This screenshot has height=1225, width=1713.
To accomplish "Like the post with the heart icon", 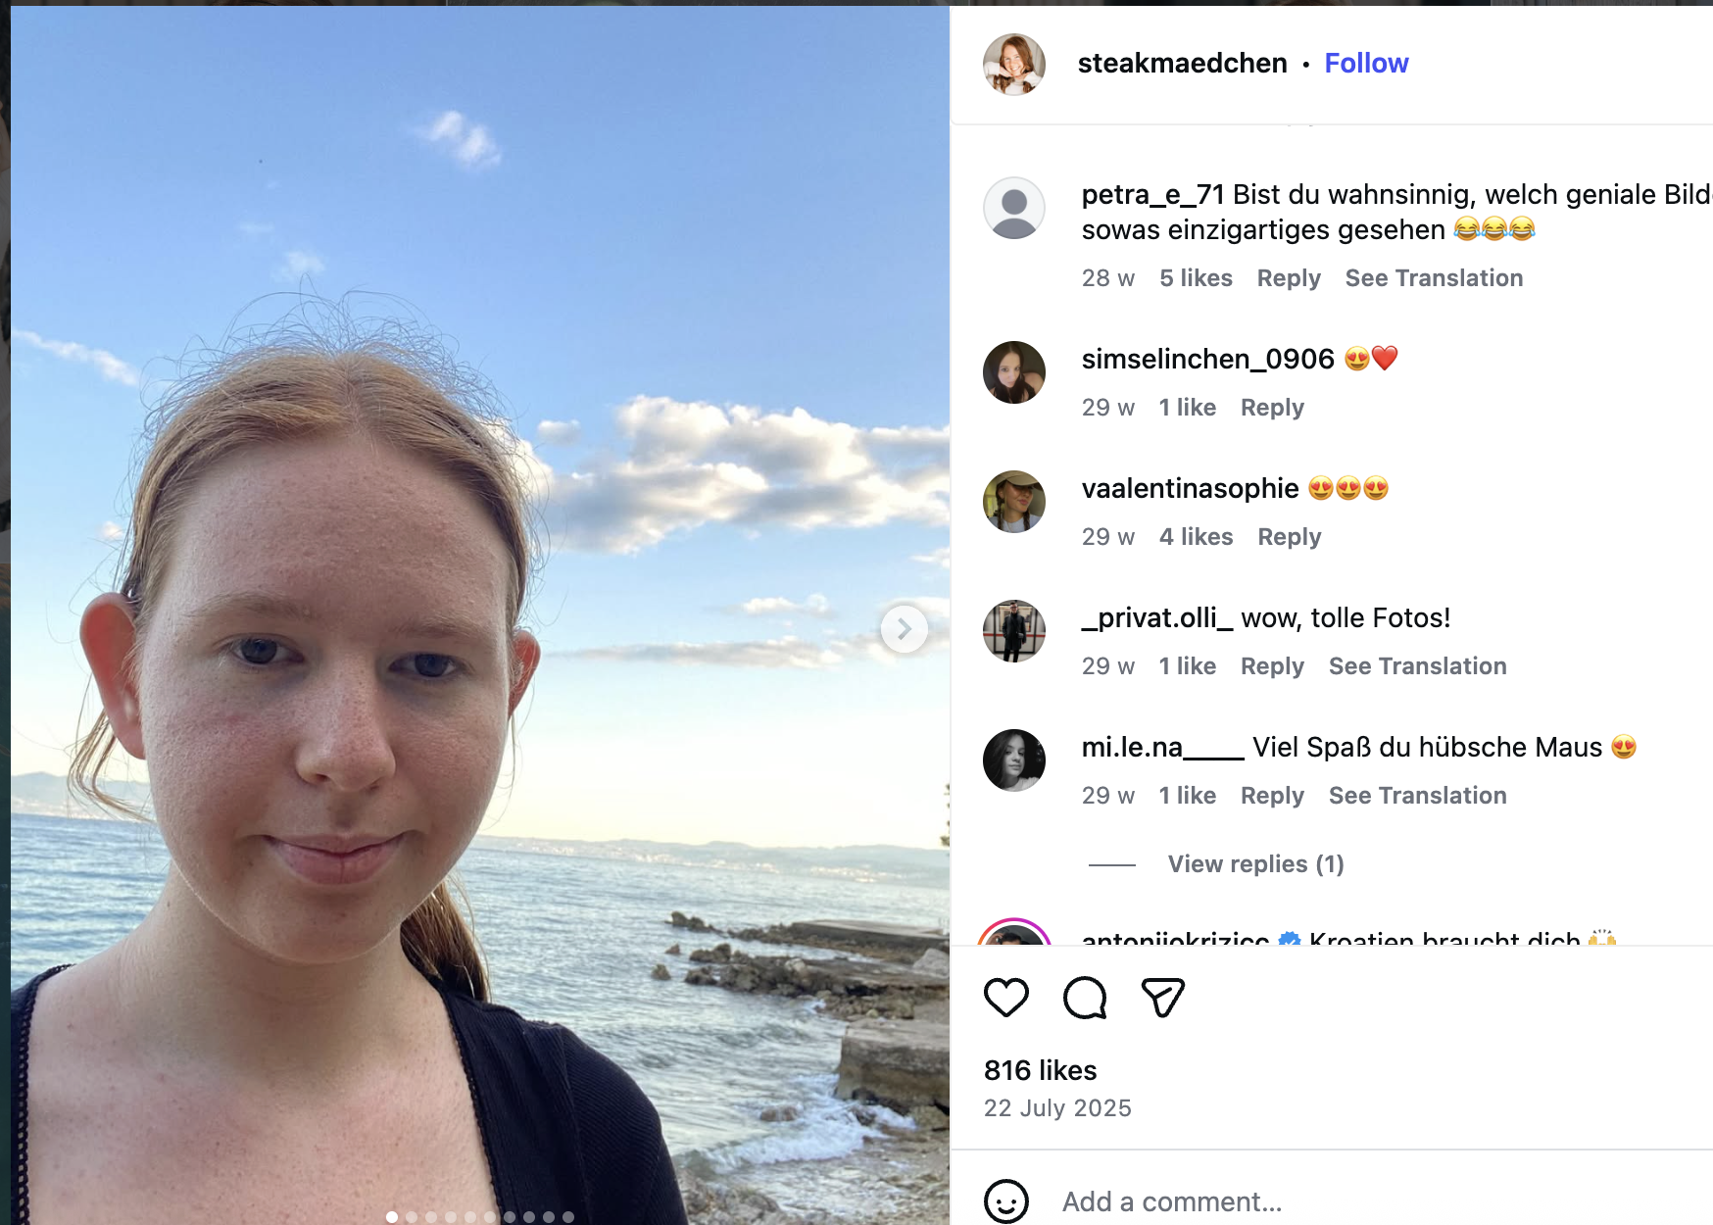I will [x=1006, y=998].
